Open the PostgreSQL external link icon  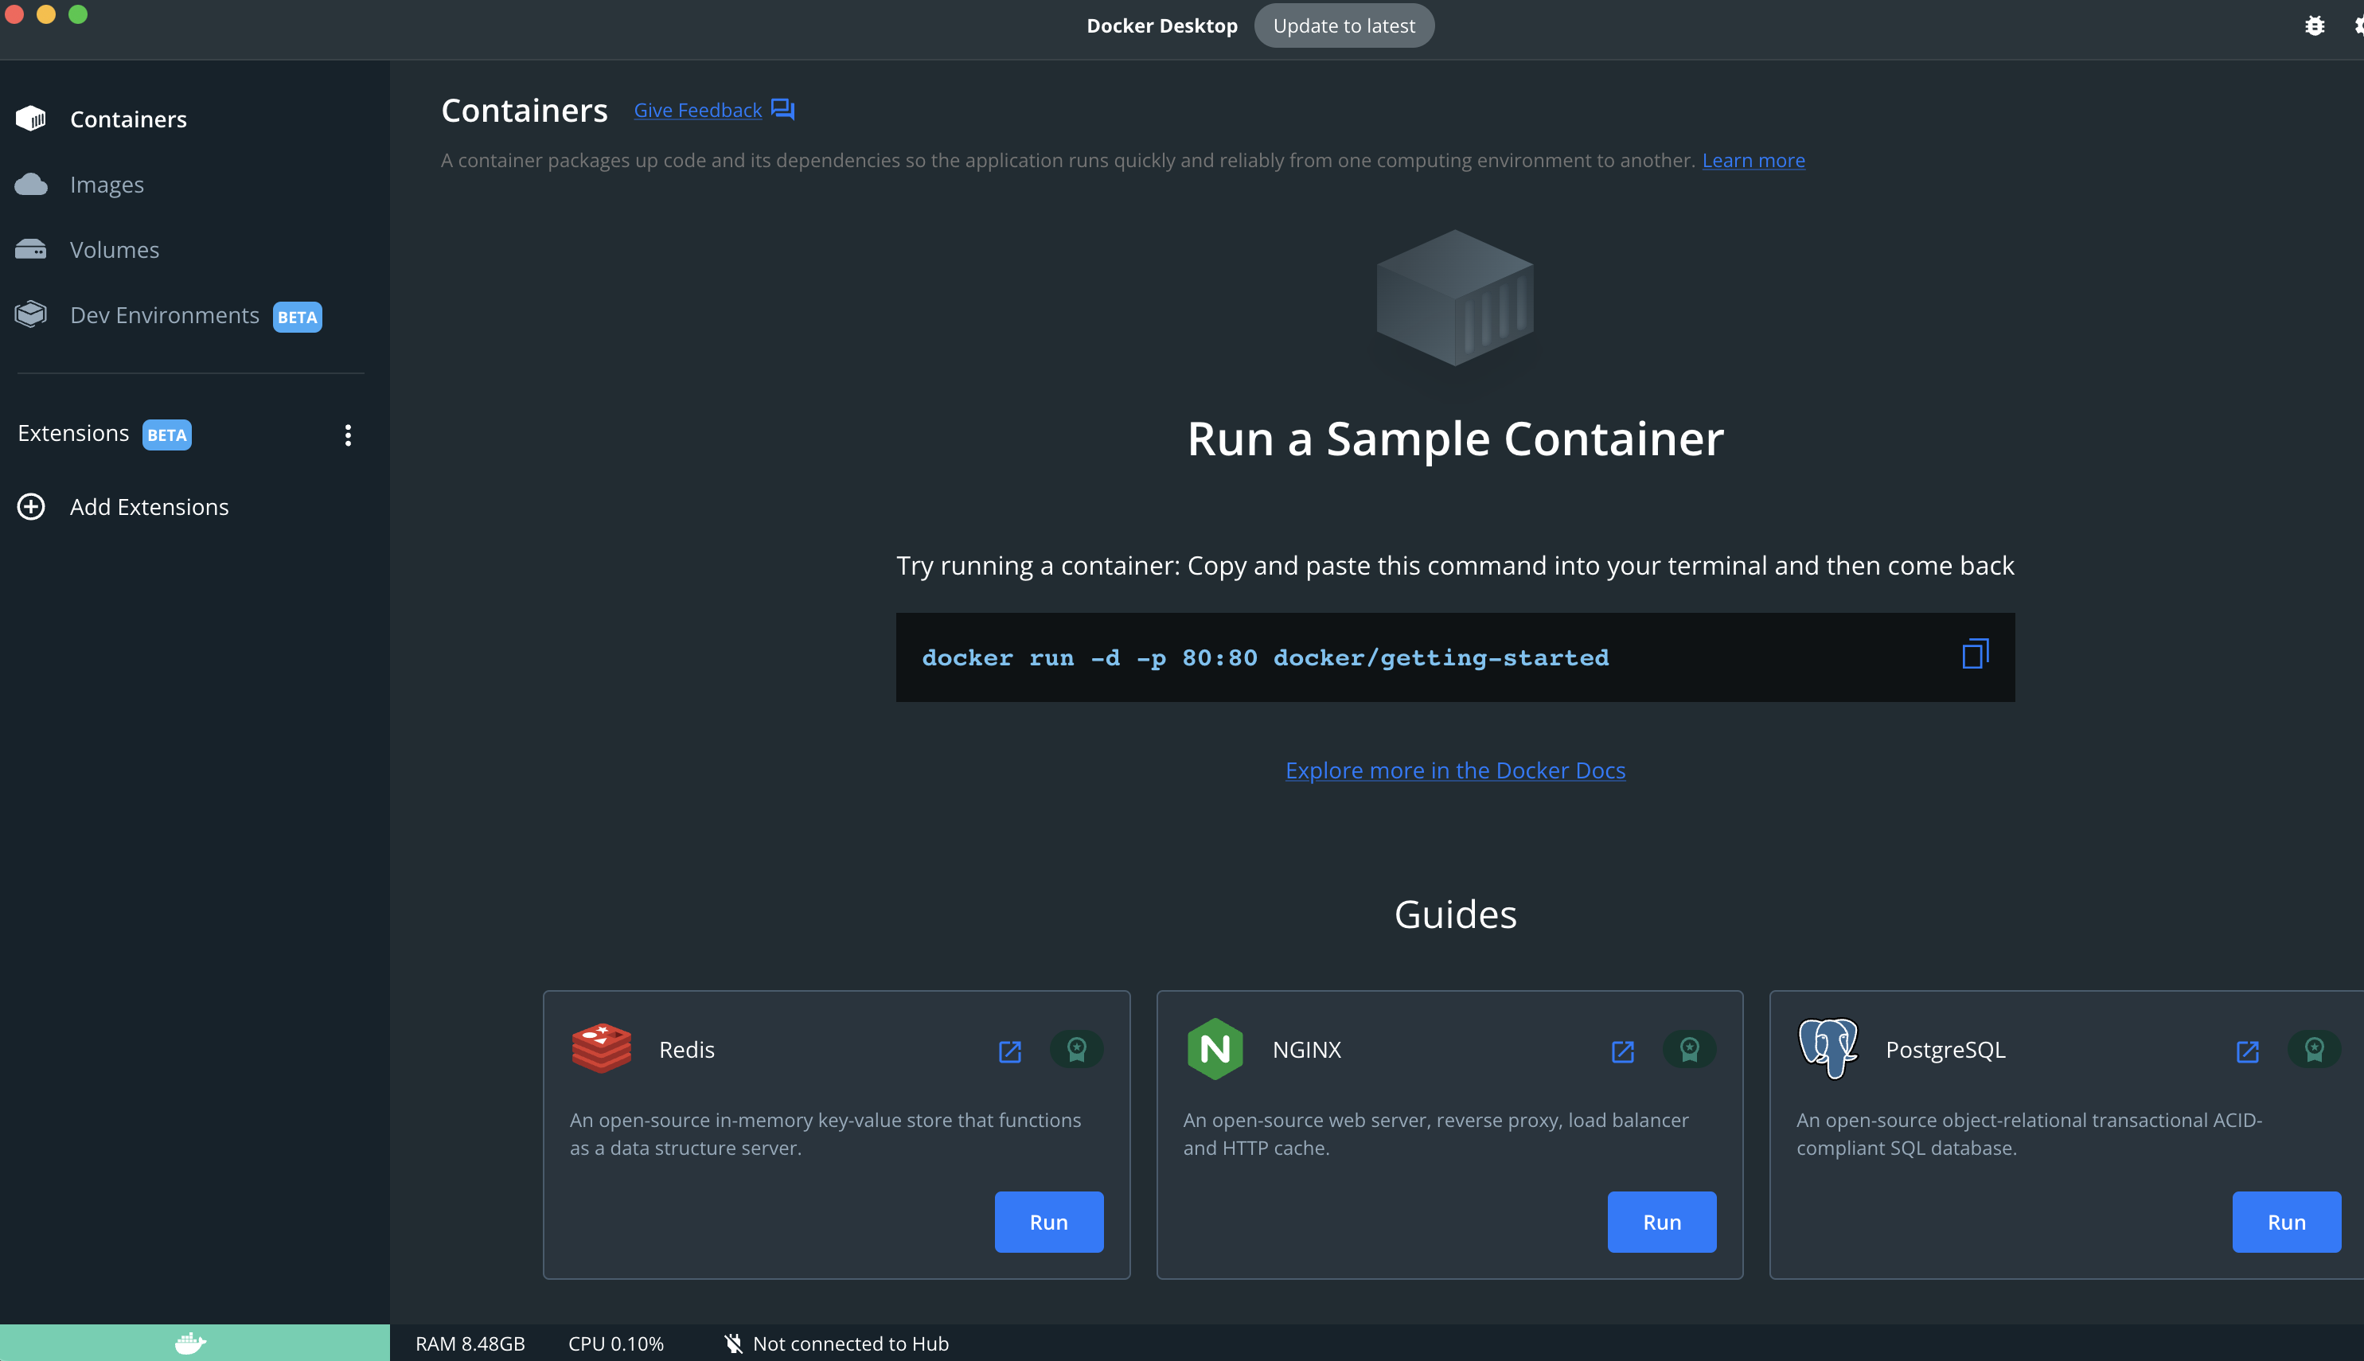click(2247, 1051)
